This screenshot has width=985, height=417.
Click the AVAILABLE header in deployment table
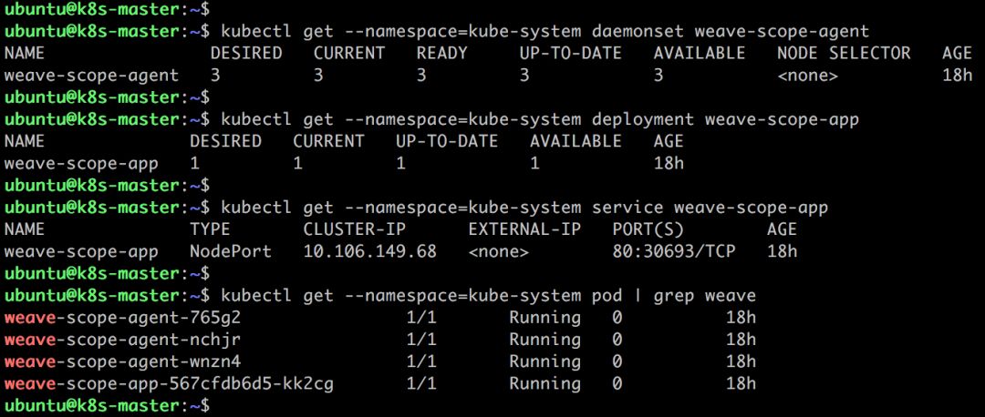click(575, 142)
